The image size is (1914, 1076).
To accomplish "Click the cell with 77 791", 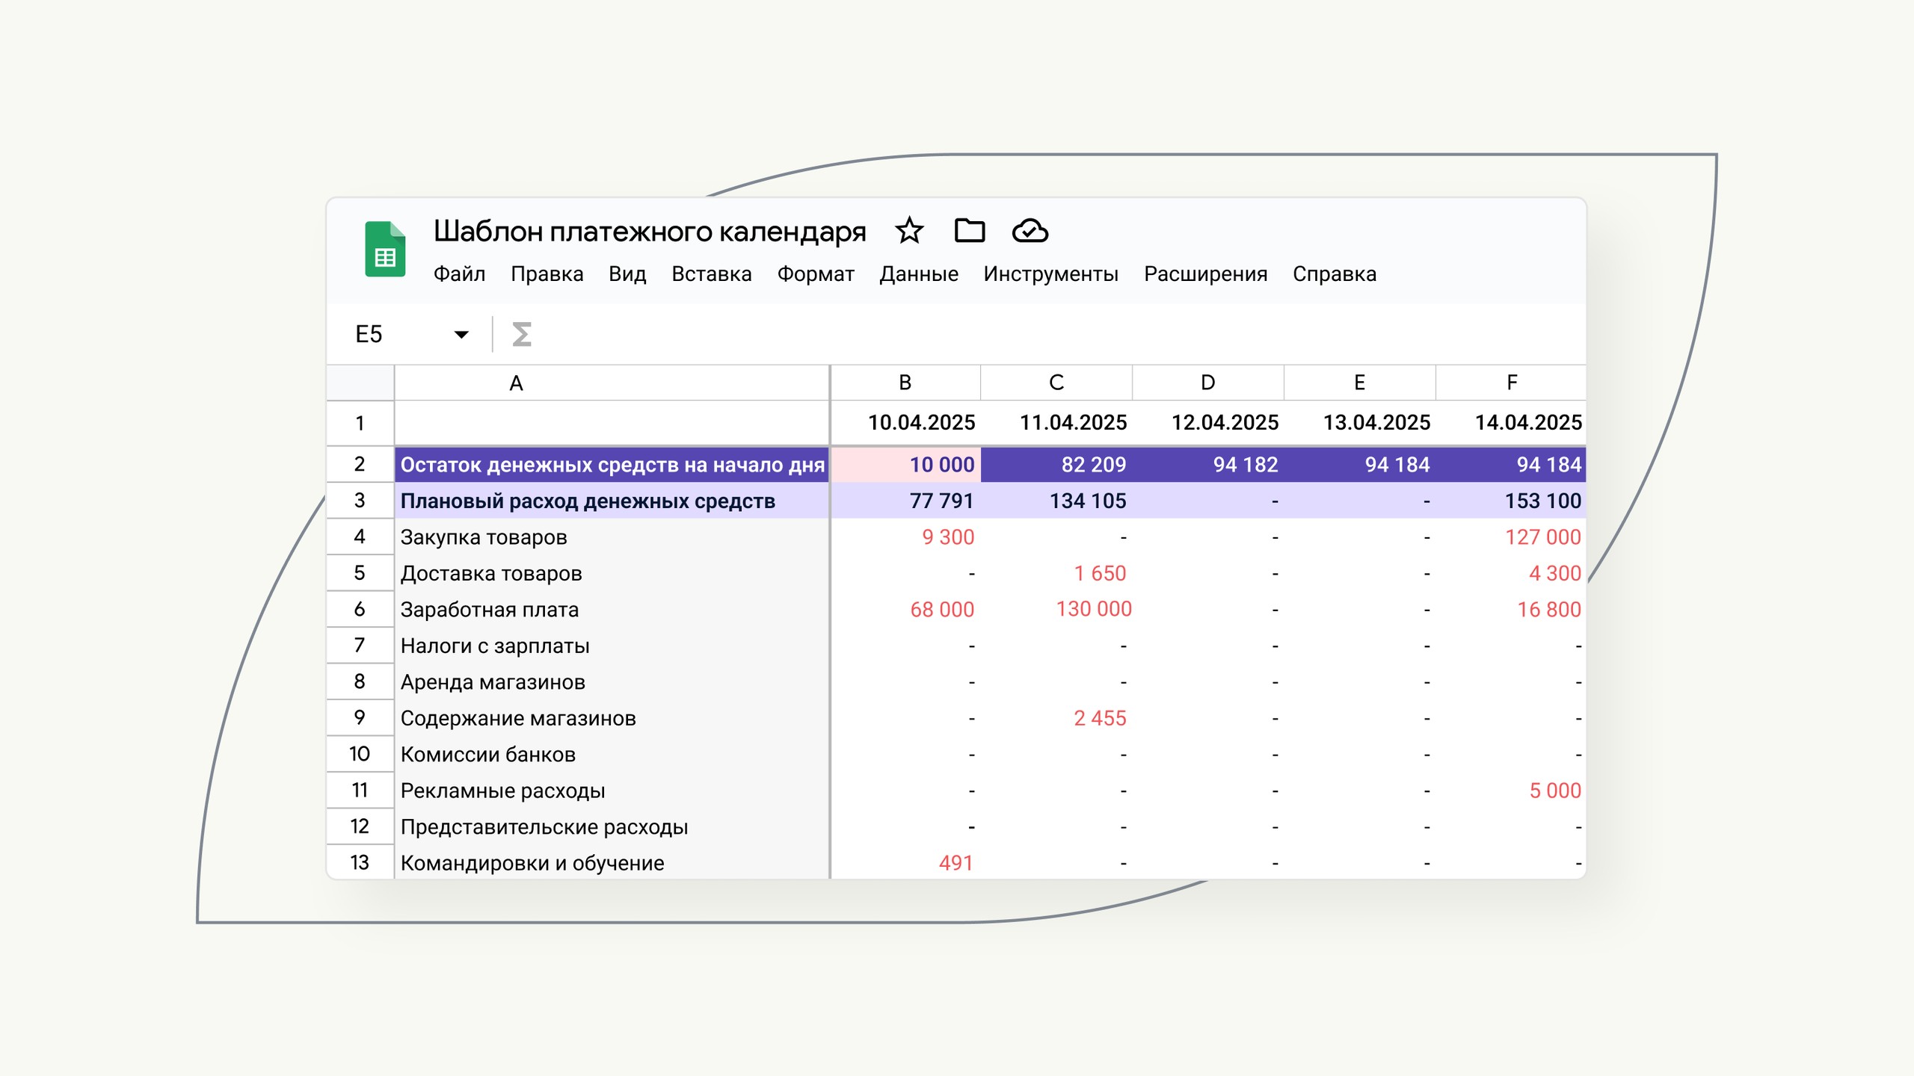I will coord(905,501).
